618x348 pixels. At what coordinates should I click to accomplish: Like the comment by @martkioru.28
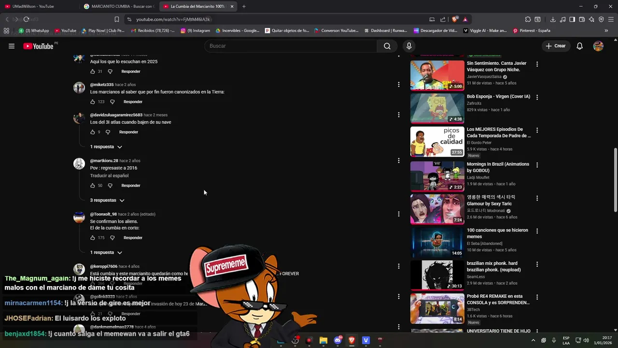93,186
